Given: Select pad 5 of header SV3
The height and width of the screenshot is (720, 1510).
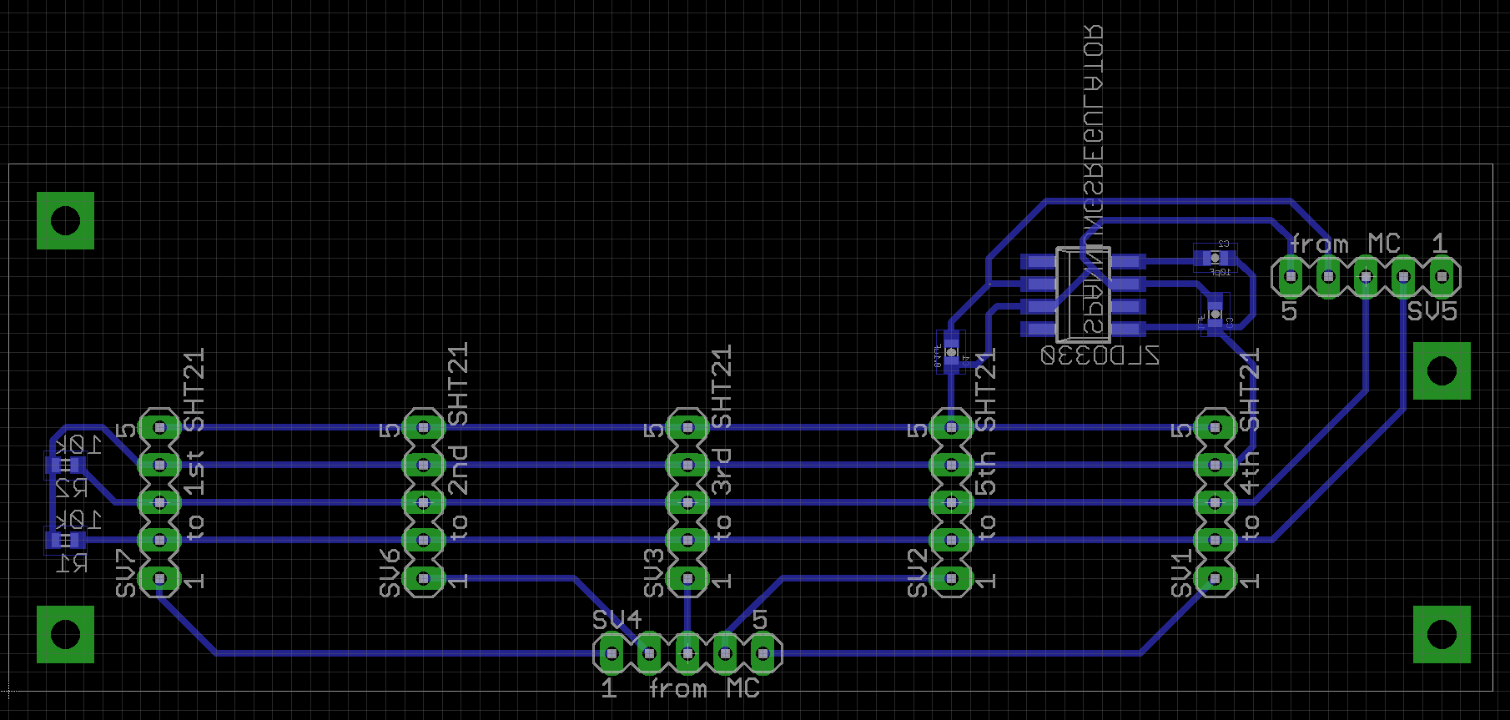Looking at the screenshot, I should pyautogui.click(x=687, y=427).
